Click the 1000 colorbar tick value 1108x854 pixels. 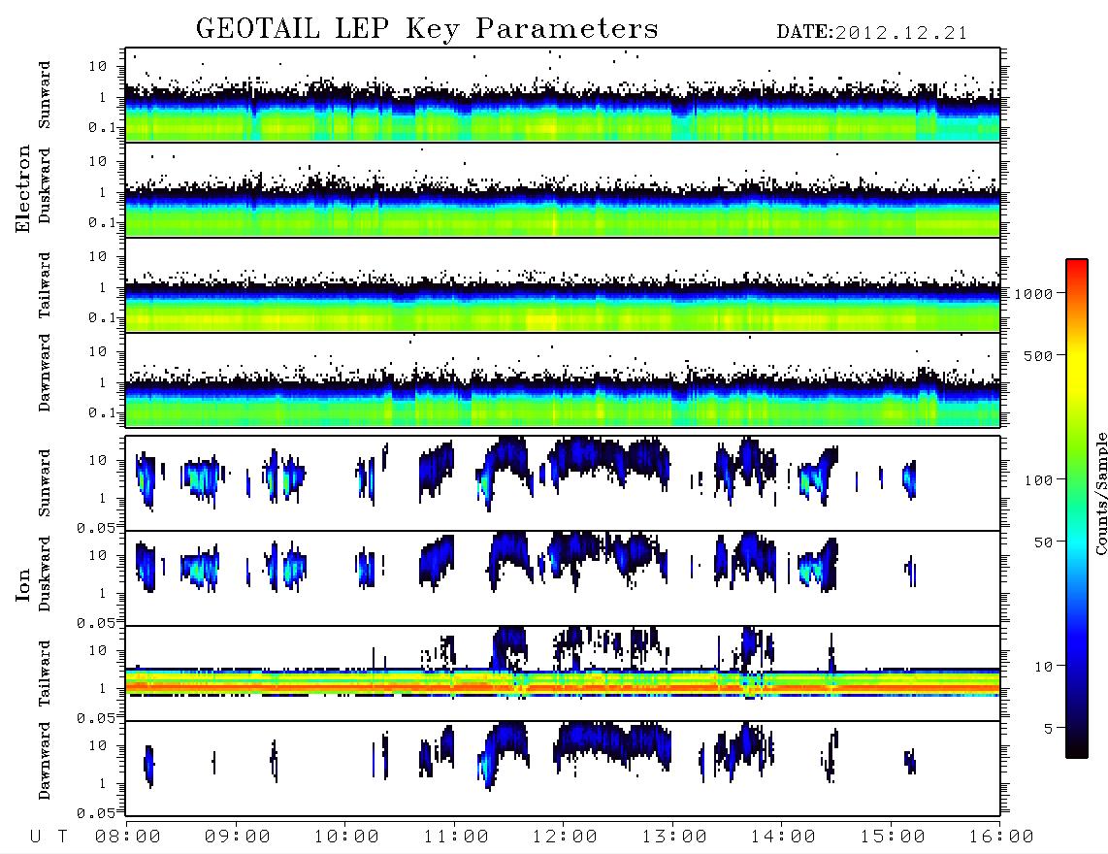coord(1033,293)
